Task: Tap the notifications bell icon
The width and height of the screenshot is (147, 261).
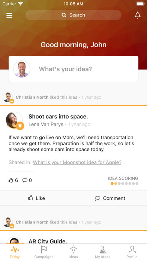Action: (138, 15)
